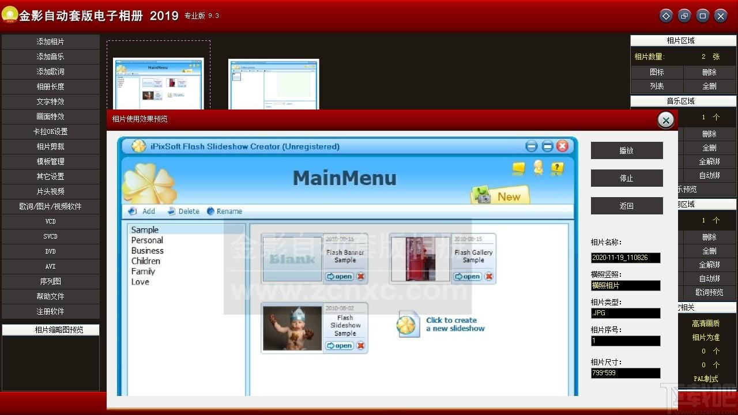The image size is (738, 415).
Task: Click the 返回 return button
Action: [x=627, y=206]
